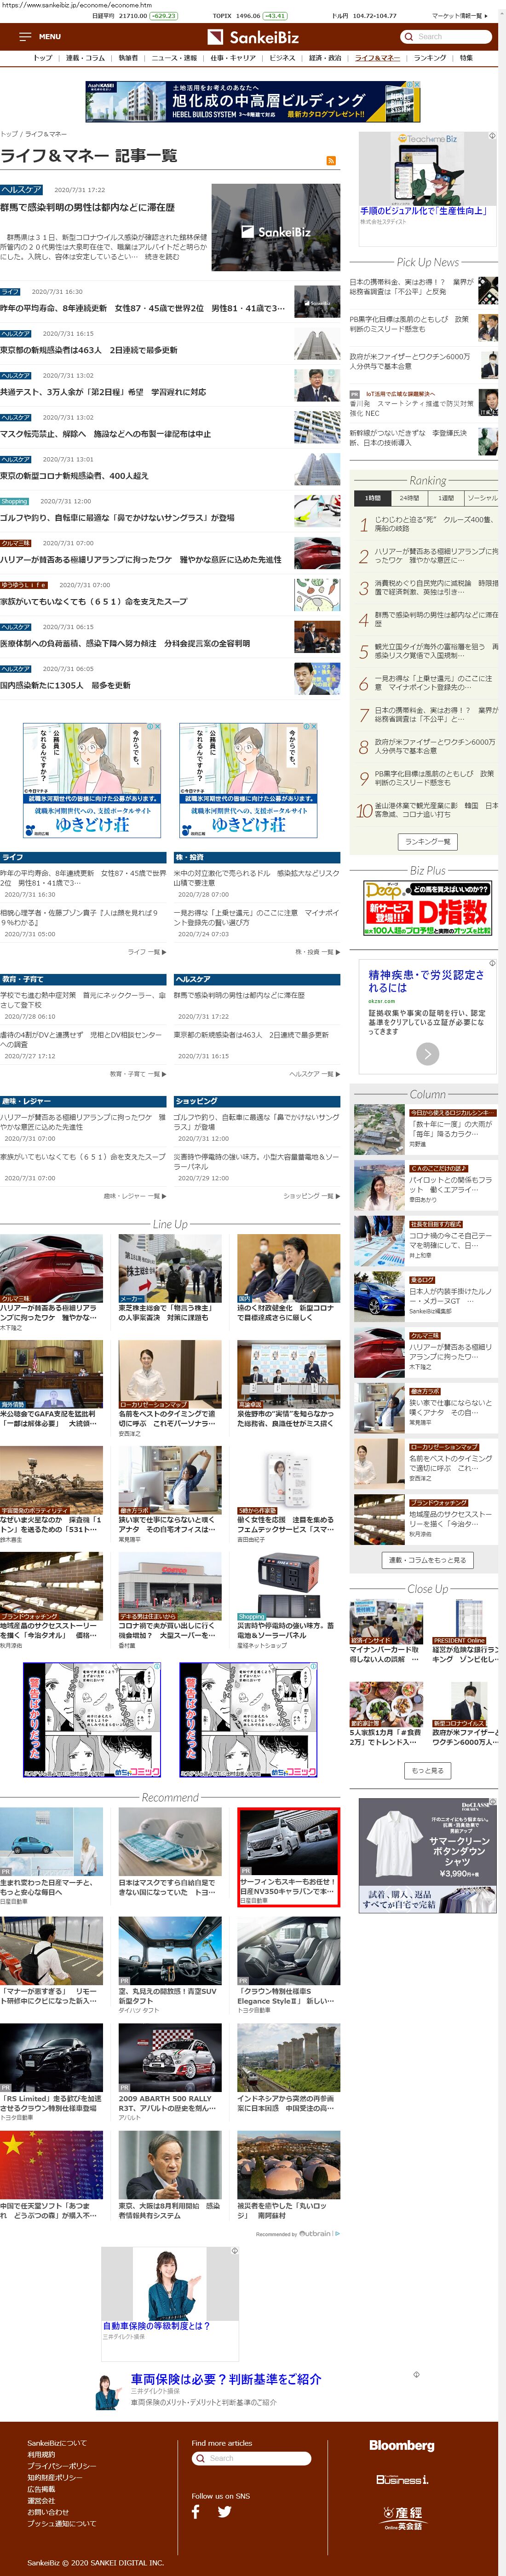Select ランキング in navigation bar

pos(430,58)
